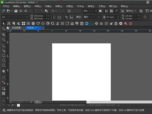The width and height of the screenshot is (152, 114).
Task: Toggle apply layout to current page only
Action: click(x=71, y=17)
